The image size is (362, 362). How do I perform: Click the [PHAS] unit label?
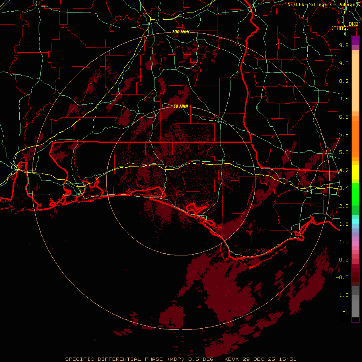(340, 28)
